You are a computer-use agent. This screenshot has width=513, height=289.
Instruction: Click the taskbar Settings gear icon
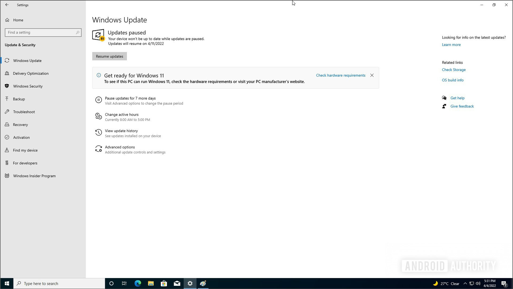click(190, 283)
